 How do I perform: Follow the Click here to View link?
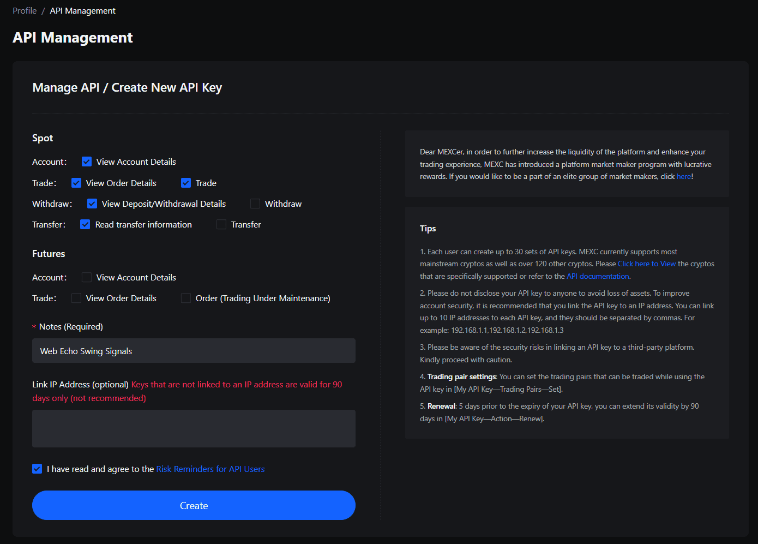click(x=646, y=263)
